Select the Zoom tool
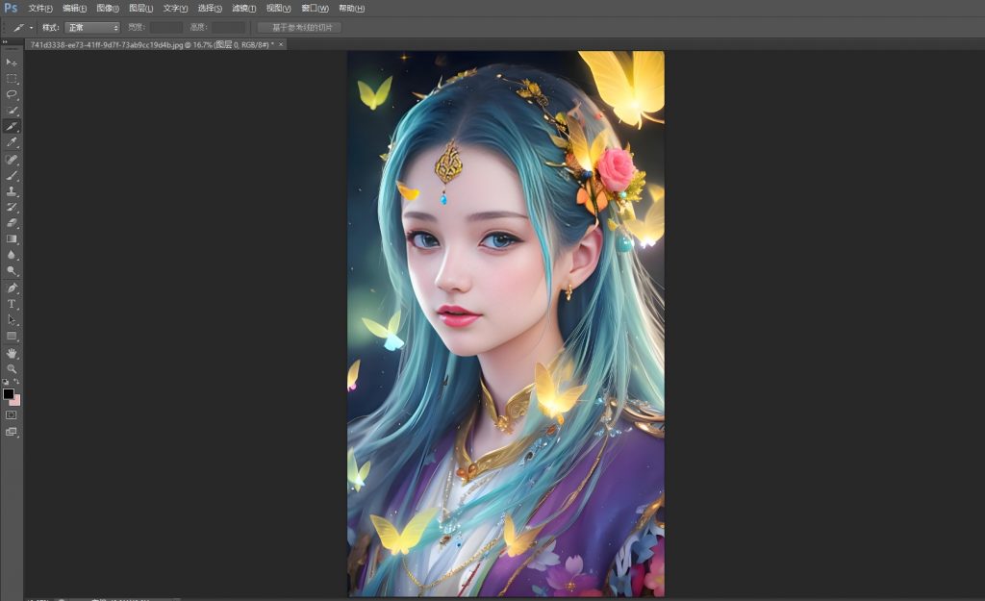 (x=12, y=369)
